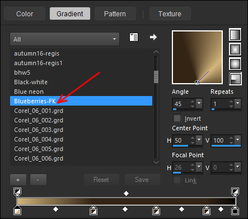Click the minus delete gradient button
The height and width of the screenshot is (219, 248).
(x=38, y=180)
